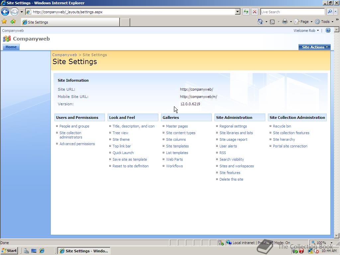Open recent pages dropdown next to Forward
The height and width of the screenshot is (255, 340).
(22, 12)
